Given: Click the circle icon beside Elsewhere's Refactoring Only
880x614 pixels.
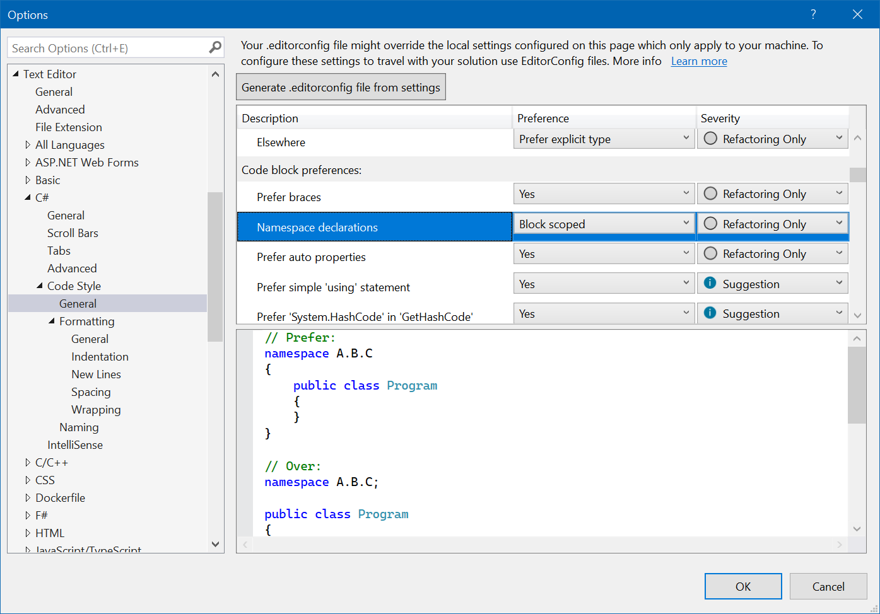Looking at the screenshot, I should [x=709, y=139].
